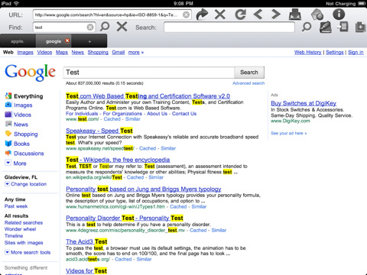367x275 pixels.
Task: Open the Wonder wheel view
Action: tap(20, 229)
